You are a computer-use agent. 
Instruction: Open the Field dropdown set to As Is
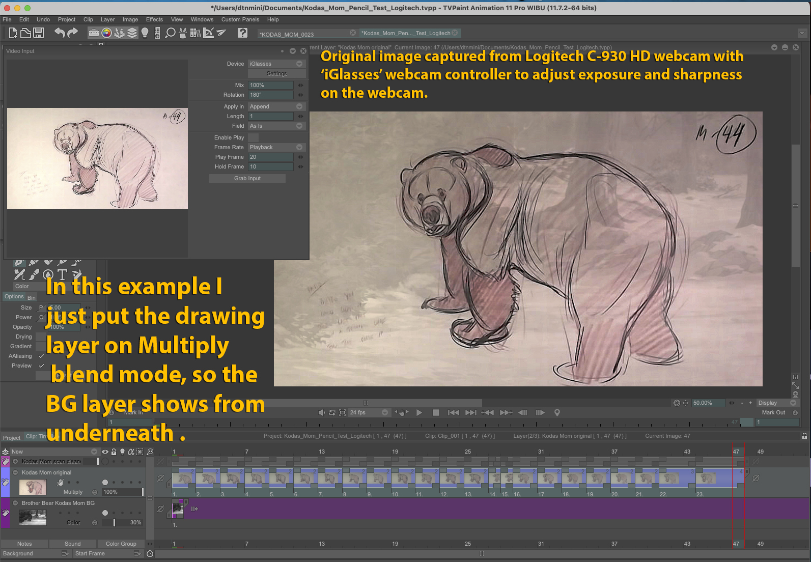277,126
